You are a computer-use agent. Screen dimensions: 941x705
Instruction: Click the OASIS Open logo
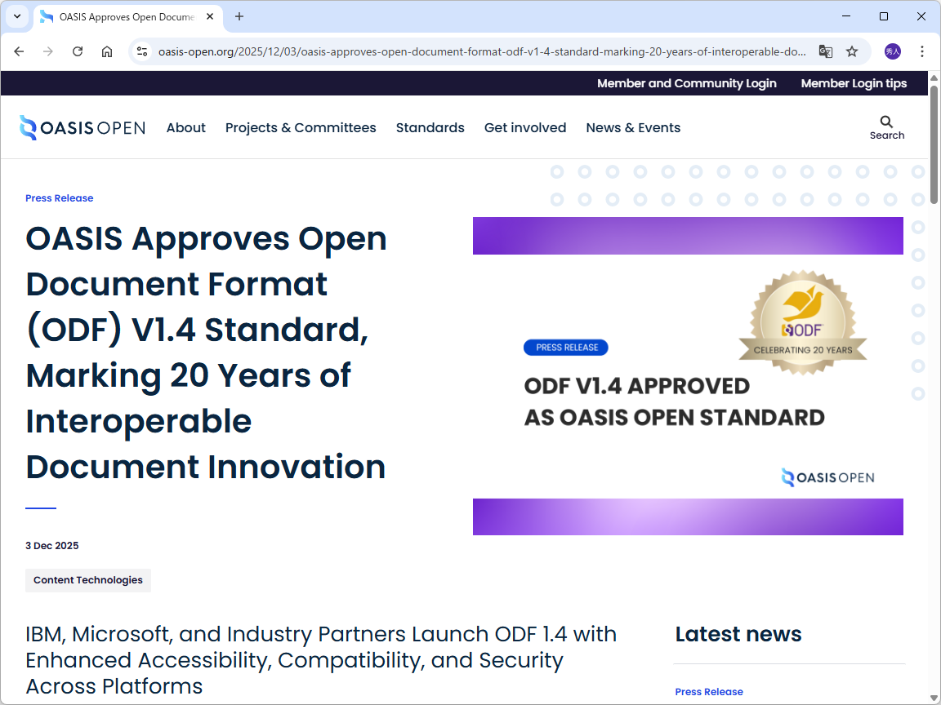click(82, 127)
